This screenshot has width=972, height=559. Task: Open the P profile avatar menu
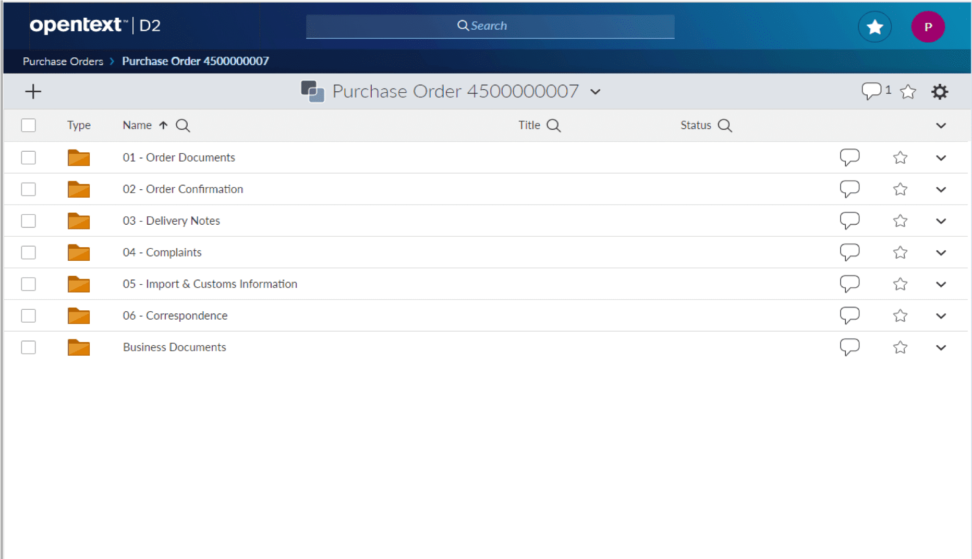(928, 26)
